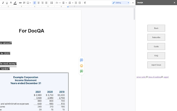Select left align

35,3
